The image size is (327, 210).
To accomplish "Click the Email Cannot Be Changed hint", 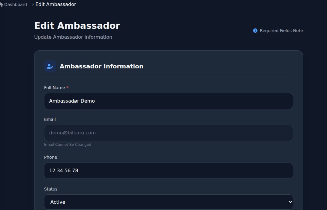I will pos(67,145).
